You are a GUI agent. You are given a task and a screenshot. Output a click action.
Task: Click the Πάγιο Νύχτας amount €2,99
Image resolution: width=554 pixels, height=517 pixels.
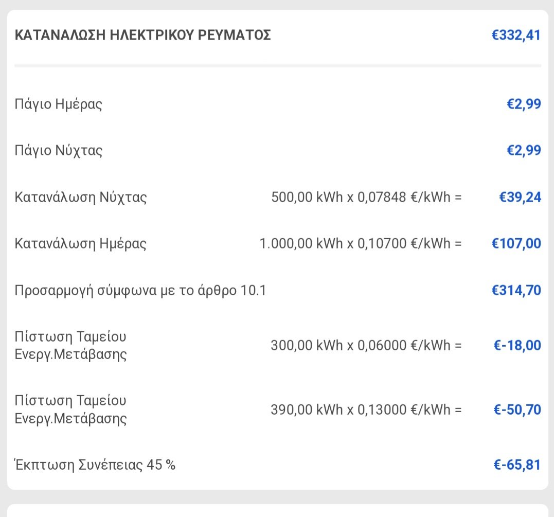(524, 150)
